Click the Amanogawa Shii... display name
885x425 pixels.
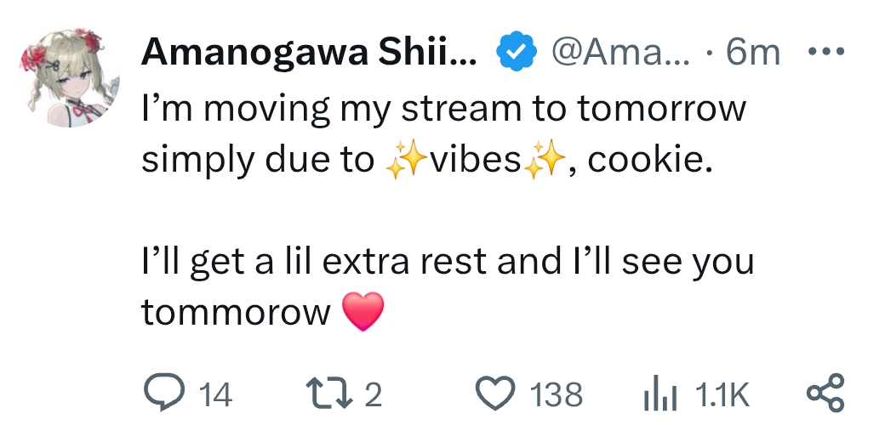pyautogui.click(x=309, y=53)
